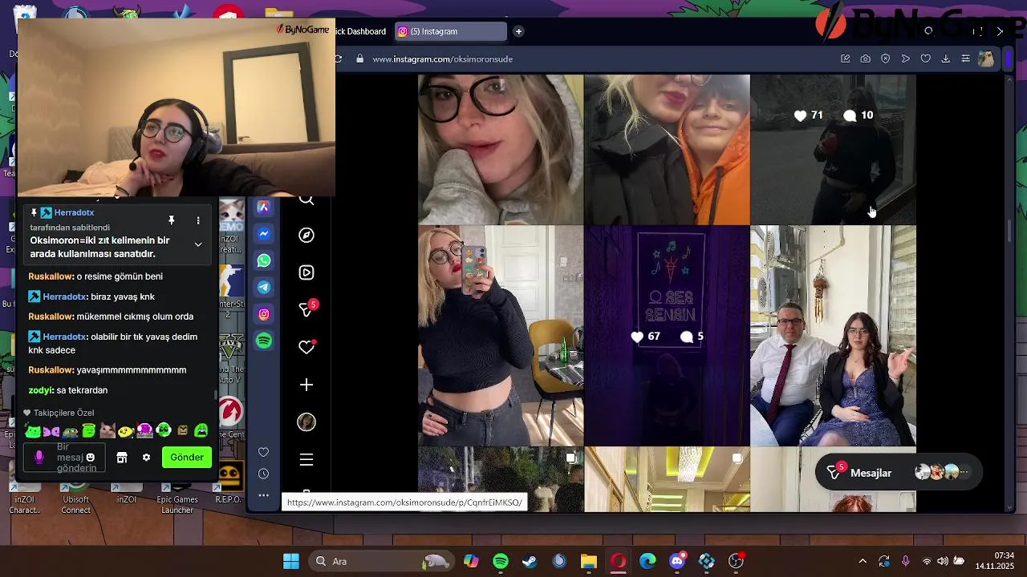The image size is (1027, 577).
Task: Open pinned message three-dot options
Action: pos(198,220)
